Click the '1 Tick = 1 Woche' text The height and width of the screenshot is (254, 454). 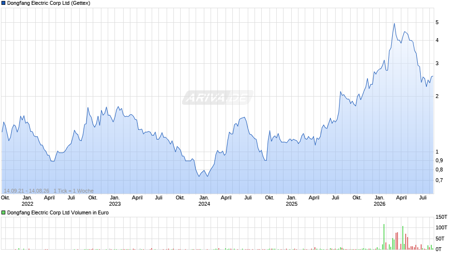(73, 191)
